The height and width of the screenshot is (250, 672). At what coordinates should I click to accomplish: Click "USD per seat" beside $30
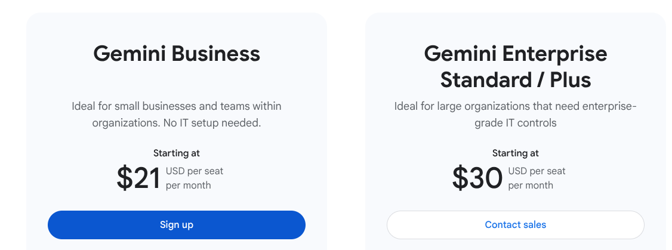537,171
